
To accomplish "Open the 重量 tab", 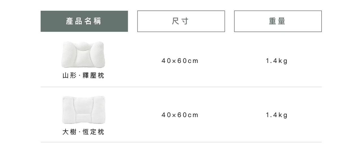I will pyautogui.click(x=278, y=21).
